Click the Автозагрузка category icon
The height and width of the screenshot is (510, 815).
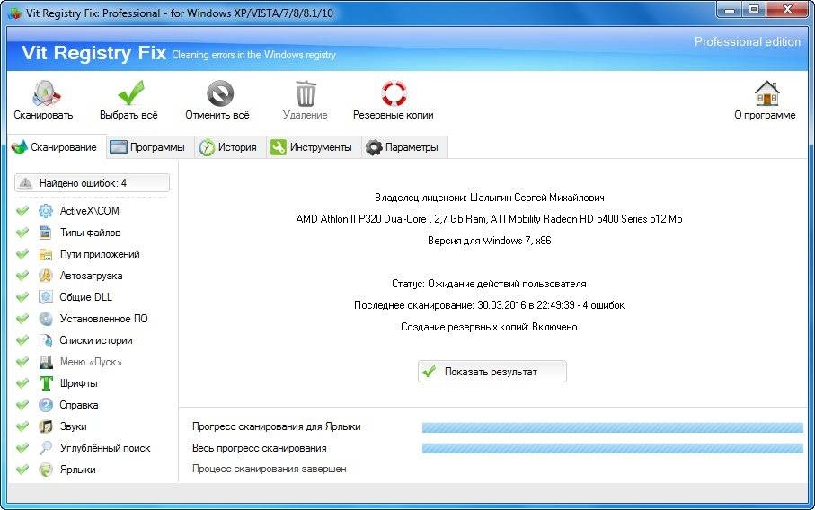[x=46, y=276]
